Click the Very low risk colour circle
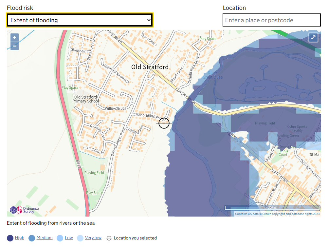 80,238
